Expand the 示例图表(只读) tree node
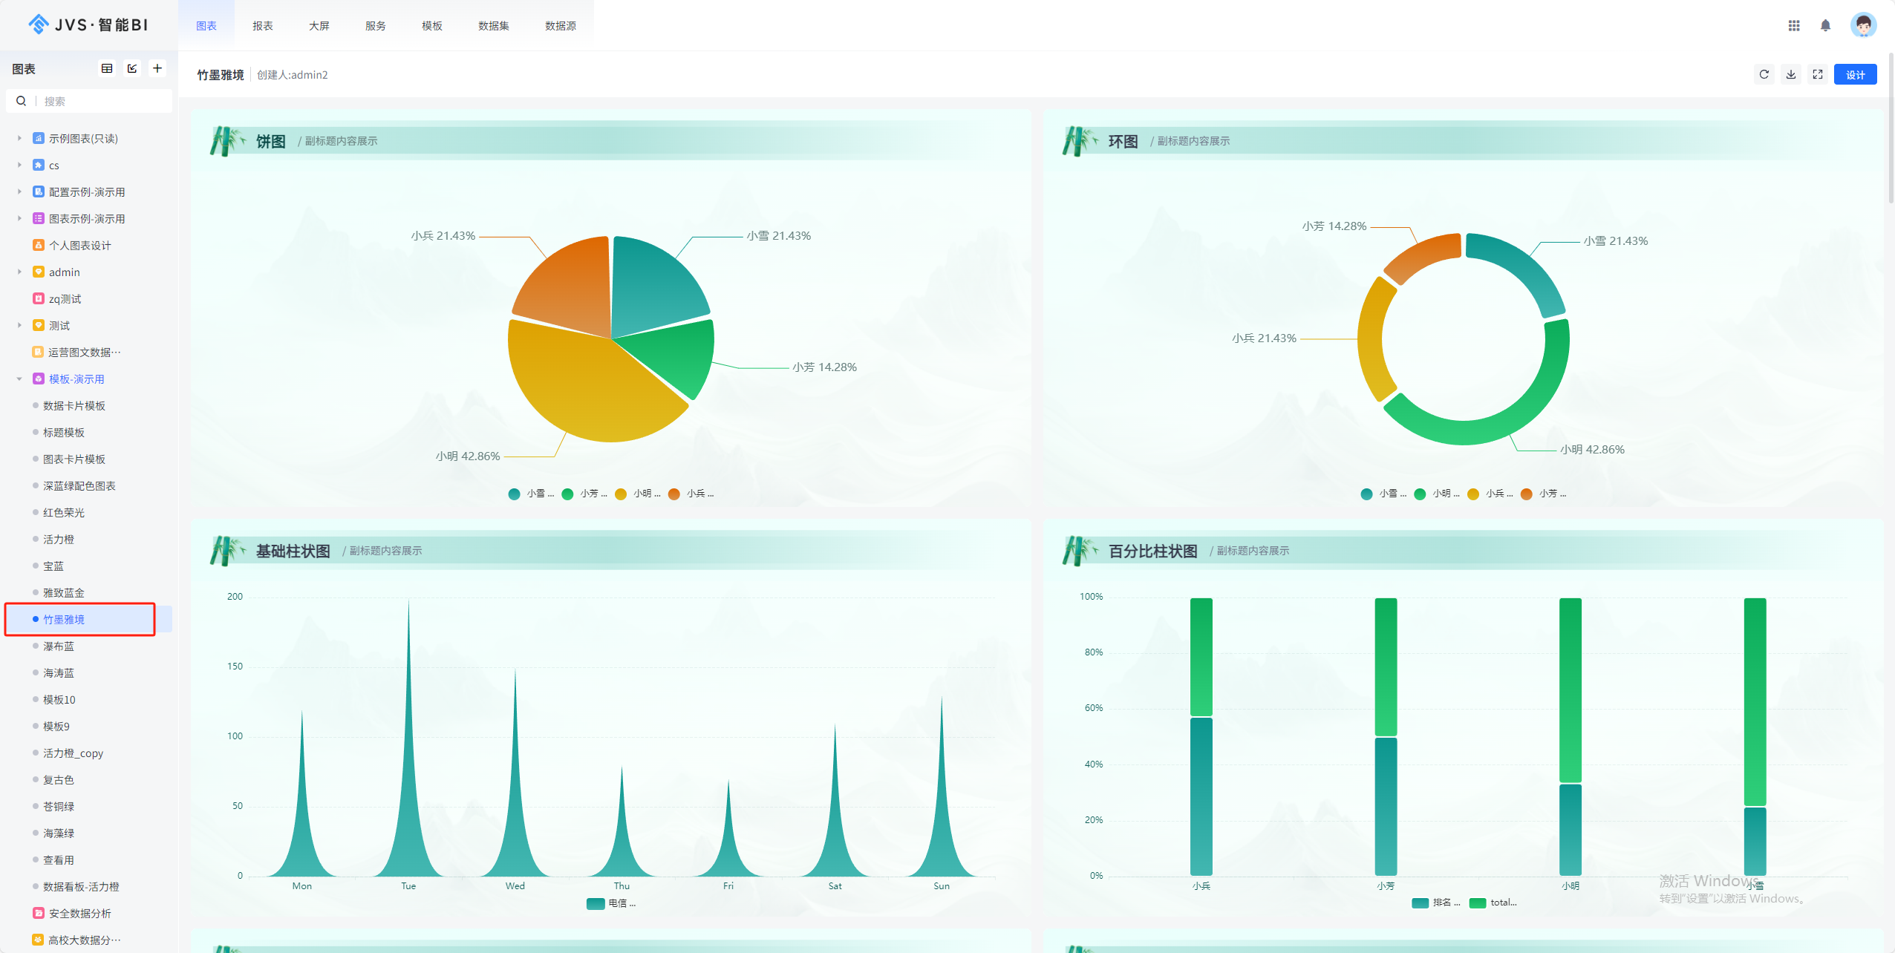Viewport: 1895px width, 953px height. click(19, 138)
